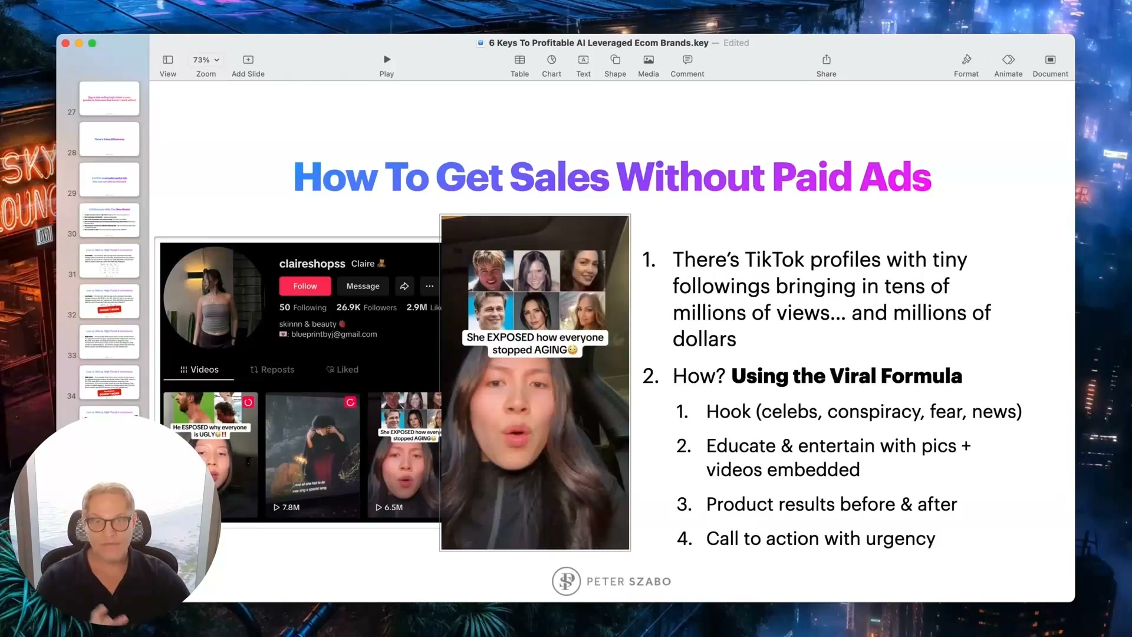1132x637 pixels.
Task: Open the 73% zoom dropdown
Action: coord(206,60)
